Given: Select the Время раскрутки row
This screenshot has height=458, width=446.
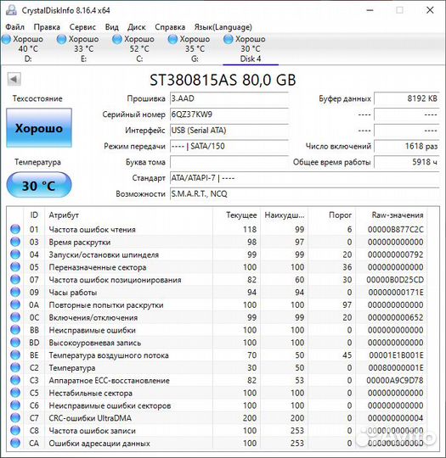Looking at the screenshot, I should click(217, 242).
